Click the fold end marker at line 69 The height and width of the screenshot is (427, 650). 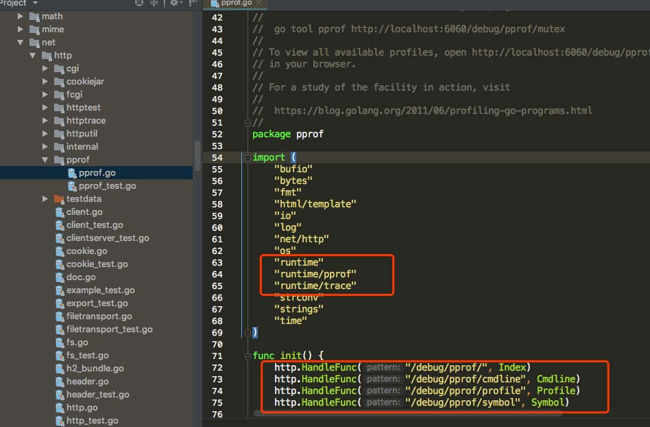tap(247, 332)
